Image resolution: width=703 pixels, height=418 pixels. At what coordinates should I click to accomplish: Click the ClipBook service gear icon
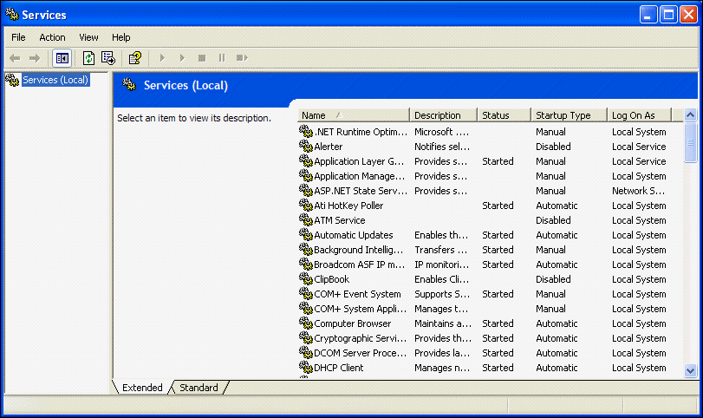click(306, 279)
